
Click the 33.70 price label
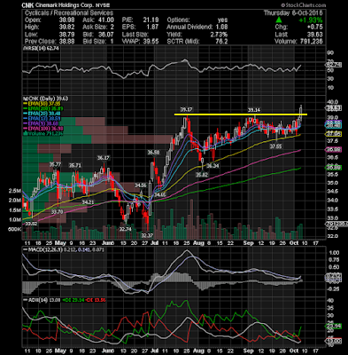[58, 212]
